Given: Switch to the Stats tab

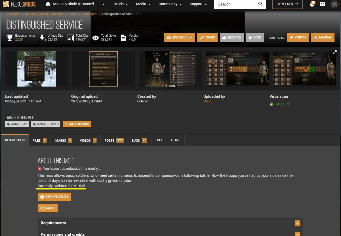Looking at the screenshot, I should click(x=176, y=140).
